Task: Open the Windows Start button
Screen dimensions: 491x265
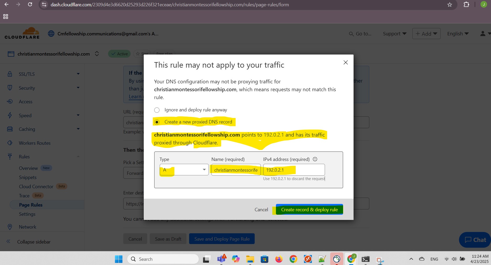Action: pos(119,259)
